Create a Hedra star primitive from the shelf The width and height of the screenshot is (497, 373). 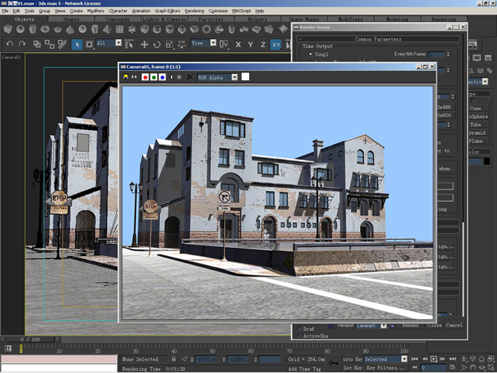[132, 30]
